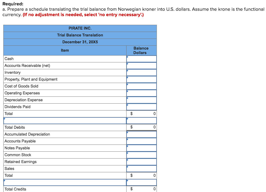
Task: Select the Operating Expenses dollar field
Action: pyautogui.click(x=141, y=93)
